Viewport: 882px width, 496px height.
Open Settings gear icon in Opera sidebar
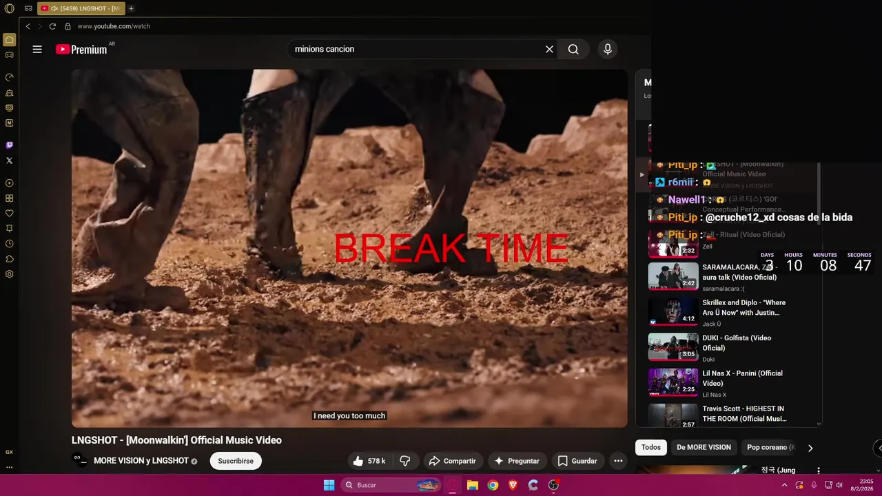click(x=10, y=274)
